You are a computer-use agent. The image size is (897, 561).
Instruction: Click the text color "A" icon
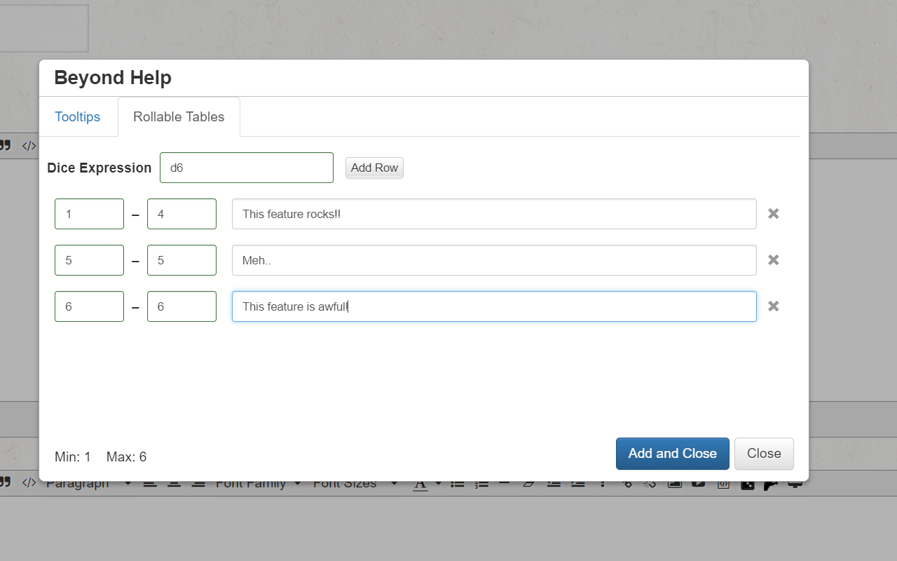tap(420, 485)
